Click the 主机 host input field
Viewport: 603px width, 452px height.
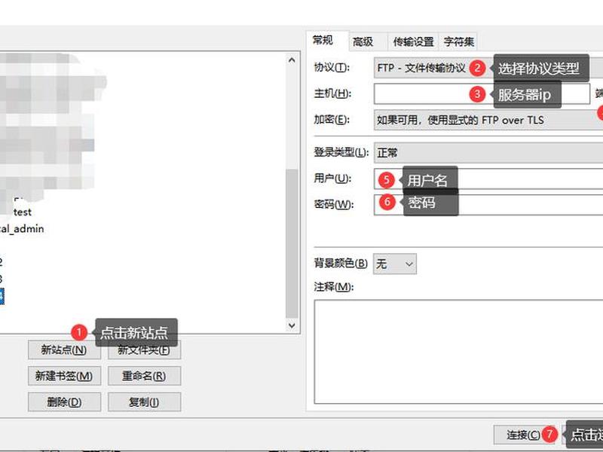pyautogui.click(x=482, y=93)
